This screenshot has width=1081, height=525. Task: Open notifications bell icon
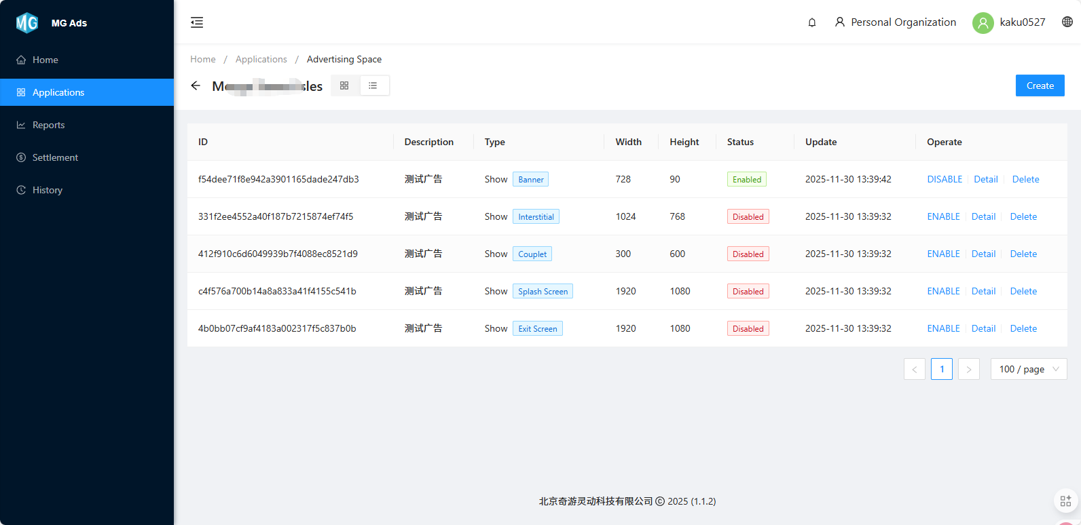811,22
